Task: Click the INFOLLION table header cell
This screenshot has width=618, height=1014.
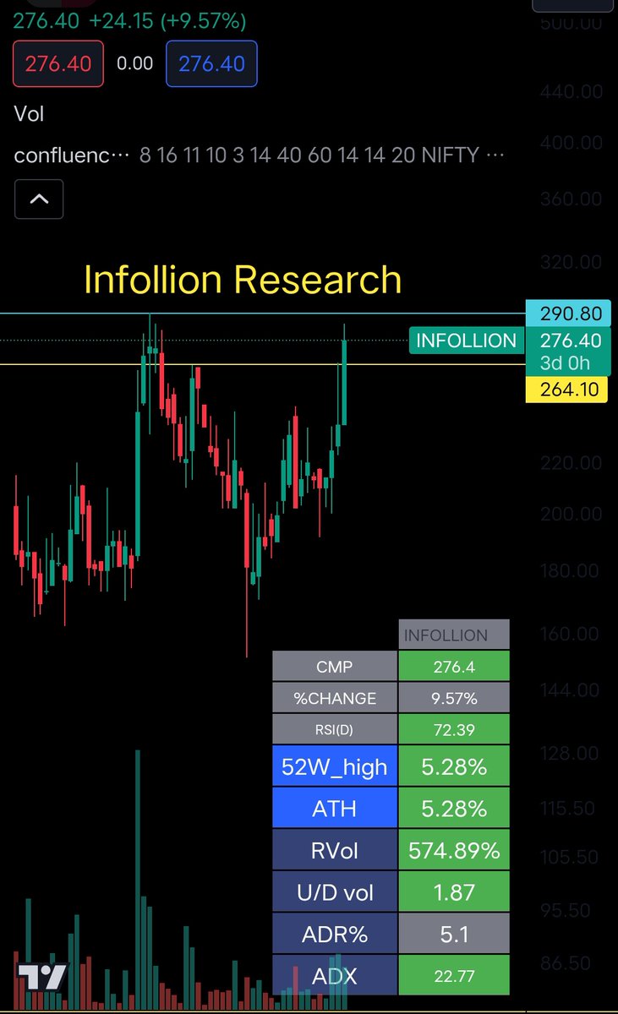Action: click(x=454, y=635)
